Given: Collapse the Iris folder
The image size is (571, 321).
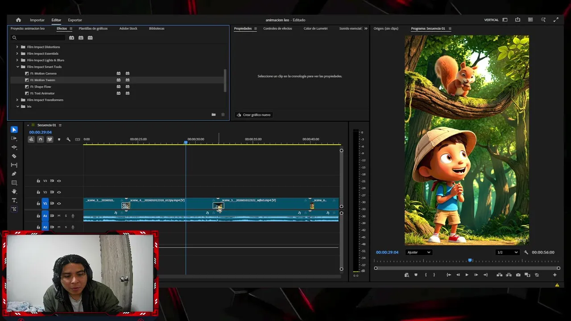Looking at the screenshot, I should [17, 107].
